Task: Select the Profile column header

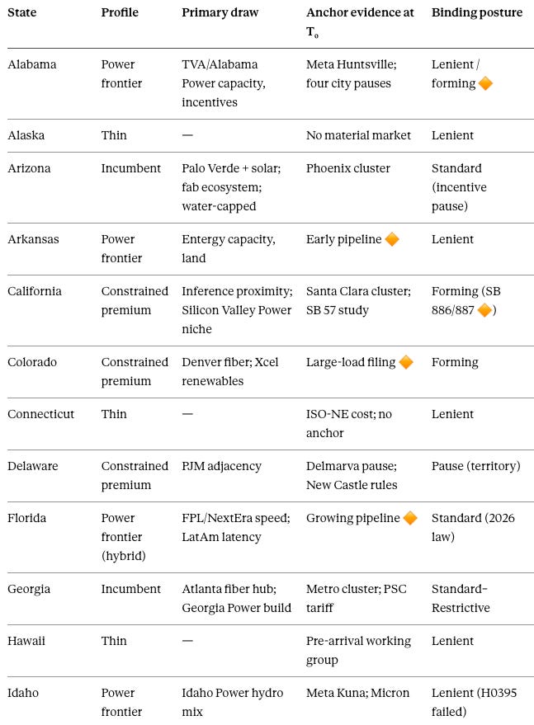Action: (120, 12)
